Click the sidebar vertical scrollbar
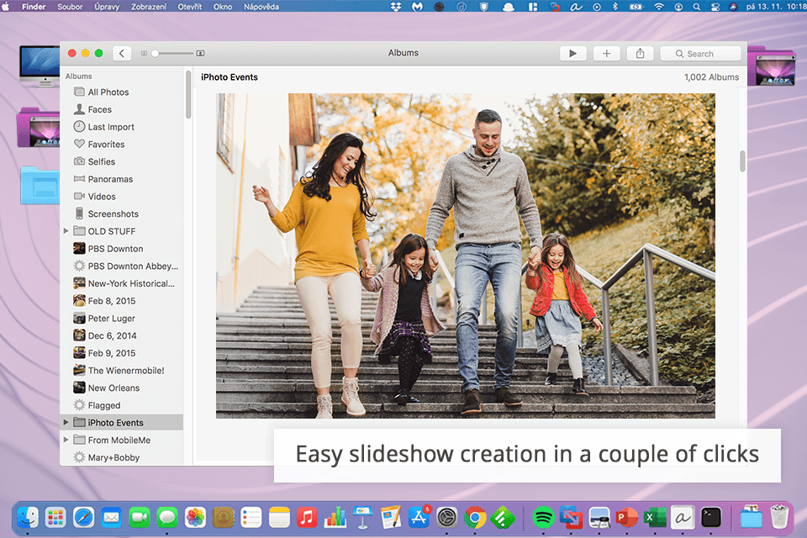This screenshot has height=538, width=807. (188, 95)
